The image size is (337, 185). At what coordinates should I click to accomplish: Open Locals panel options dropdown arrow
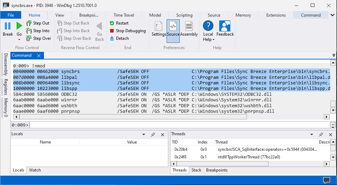[x=144, y=135]
